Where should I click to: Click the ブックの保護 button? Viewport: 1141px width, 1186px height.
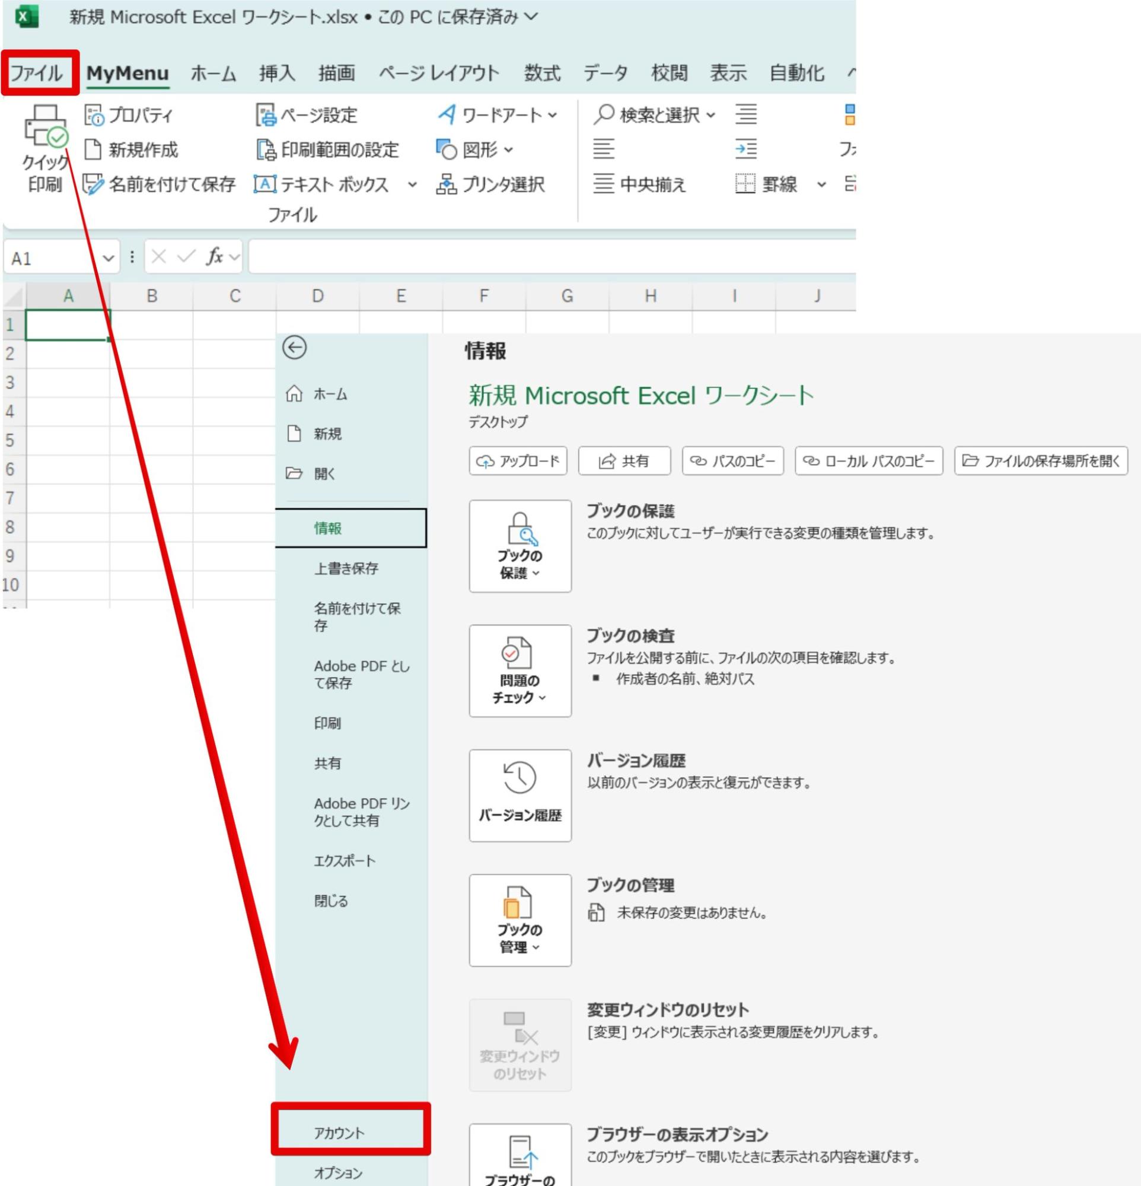pyautogui.click(x=519, y=546)
